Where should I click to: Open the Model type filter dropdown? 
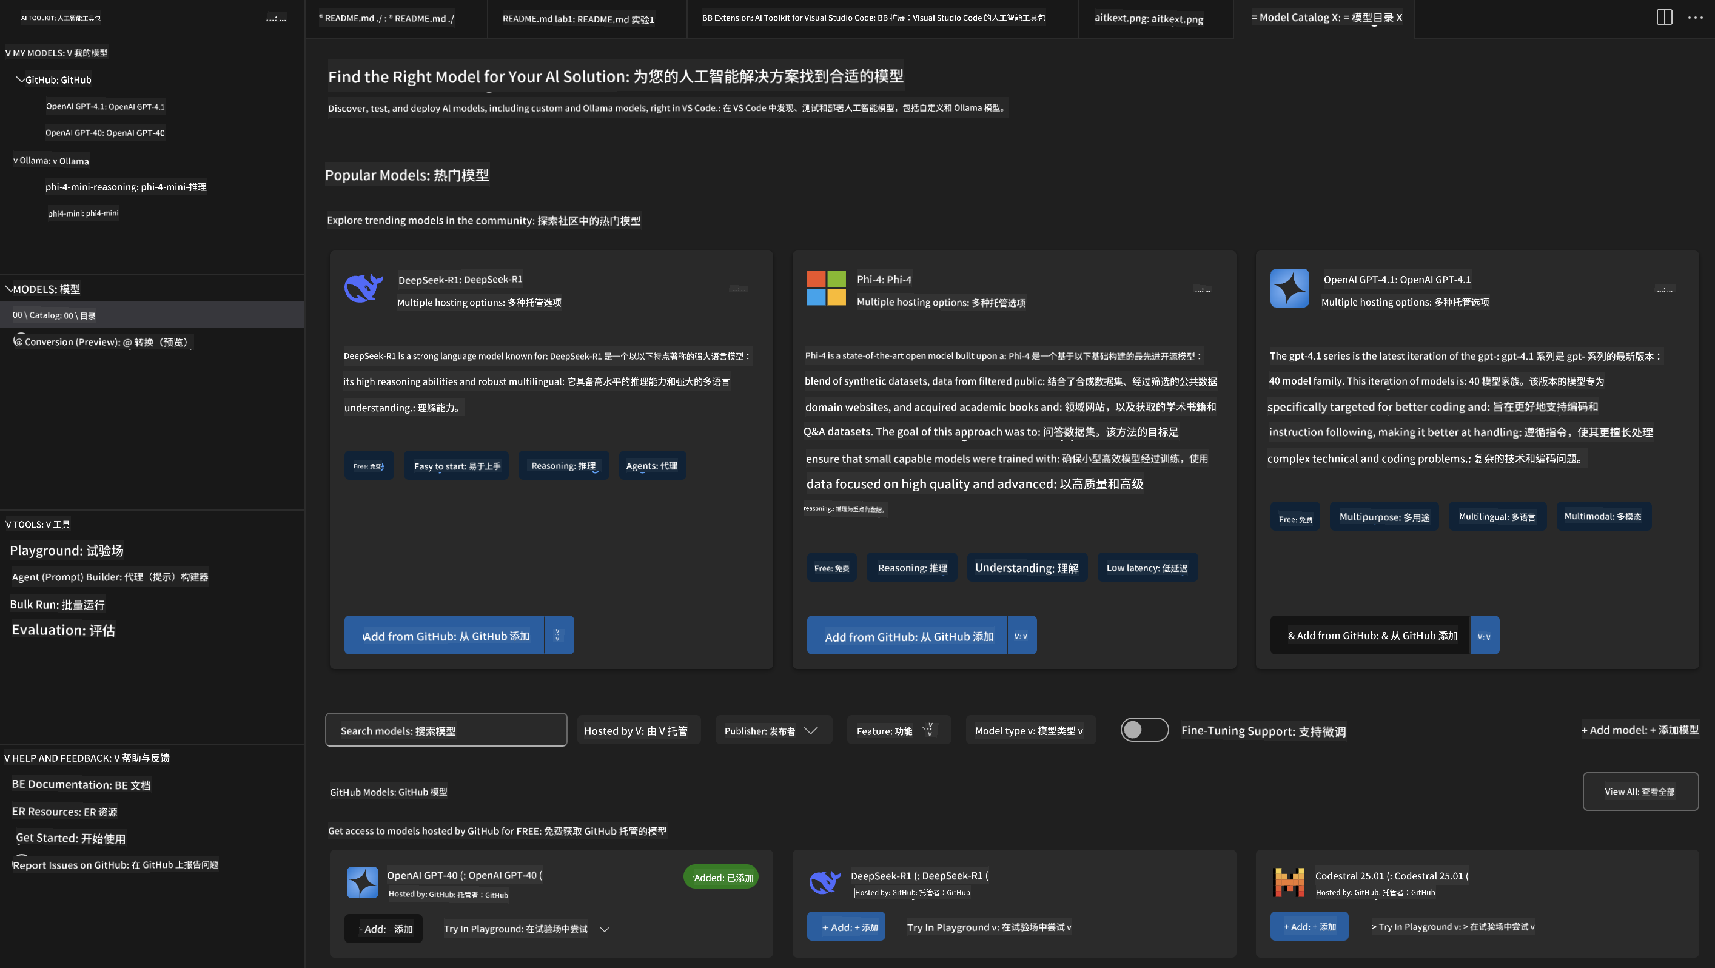(1030, 730)
